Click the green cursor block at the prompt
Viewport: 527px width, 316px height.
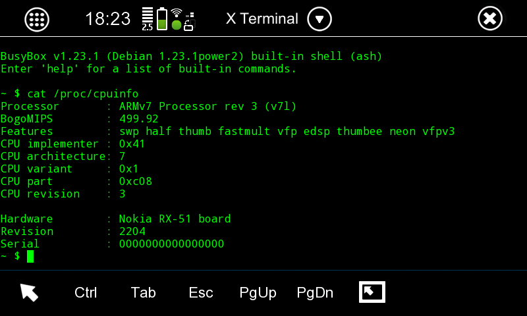(30, 257)
